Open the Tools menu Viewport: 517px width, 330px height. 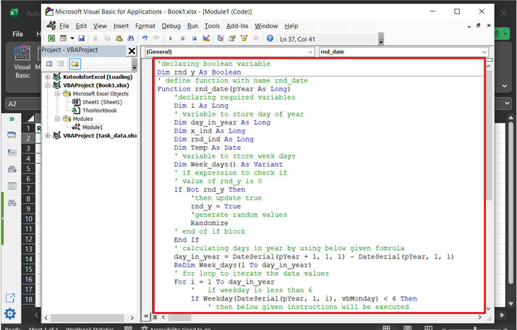click(x=212, y=26)
